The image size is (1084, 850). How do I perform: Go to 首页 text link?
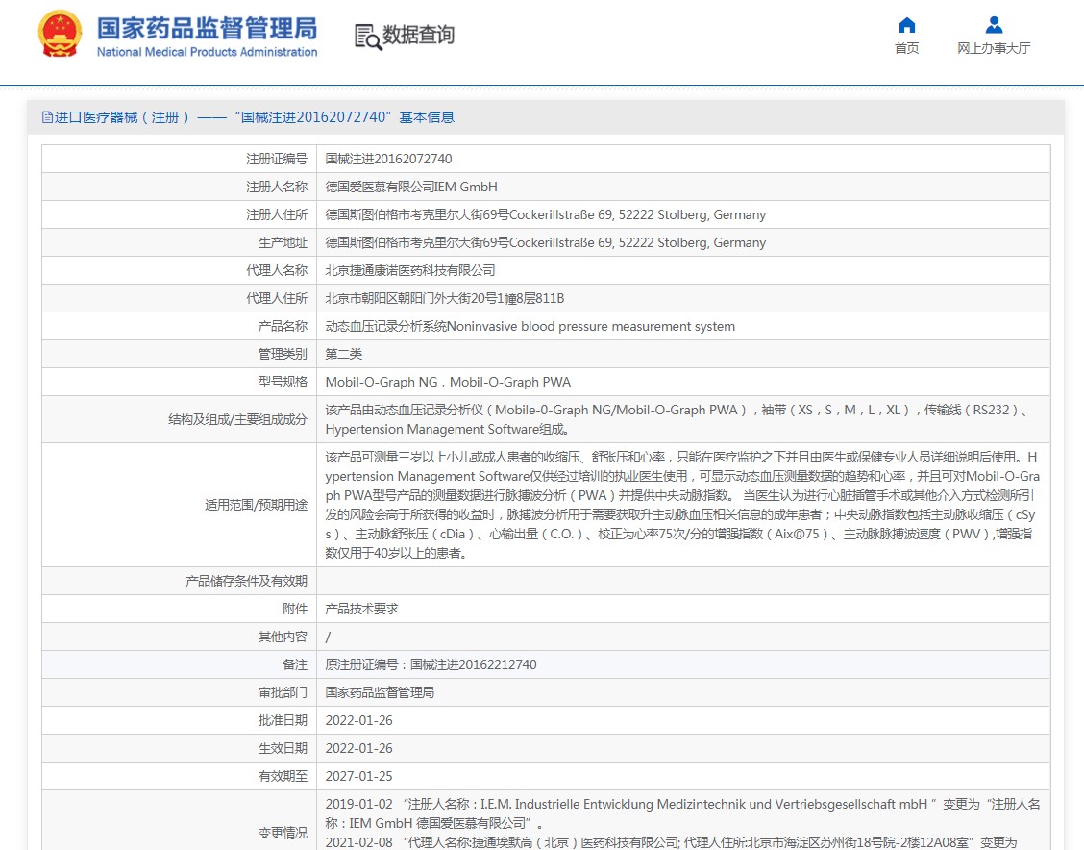click(906, 48)
